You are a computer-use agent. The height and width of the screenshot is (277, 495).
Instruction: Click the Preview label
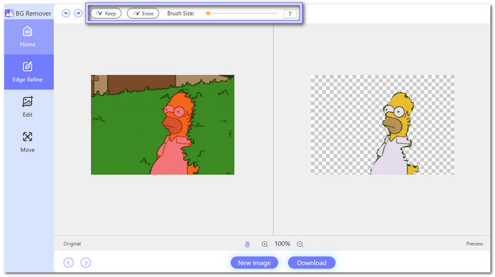475,244
